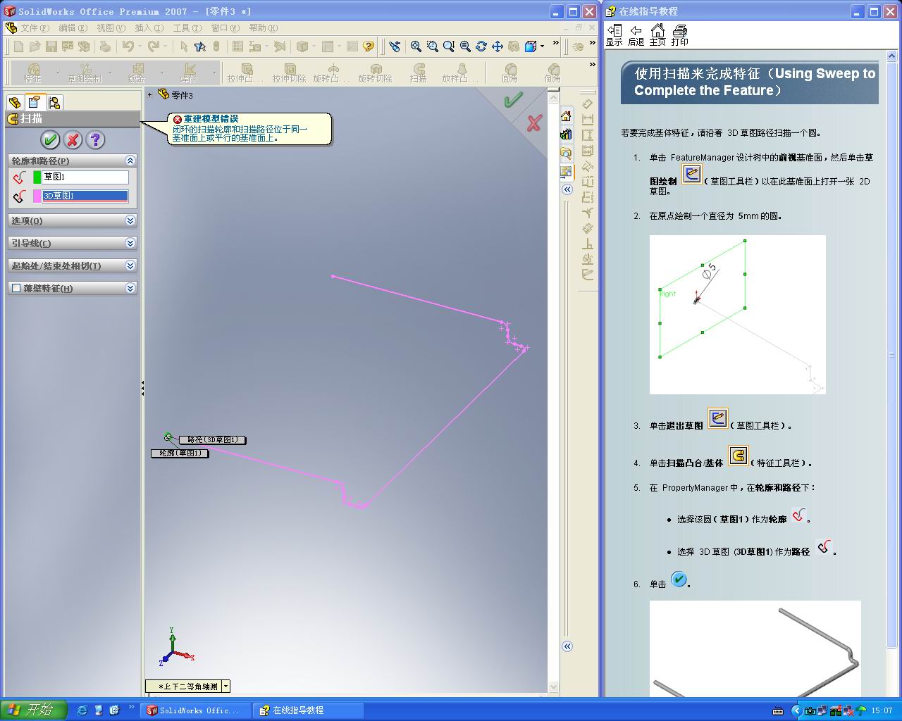This screenshot has width=902, height=721.
Task: Select the Rotate View tool
Action: (x=481, y=46)
